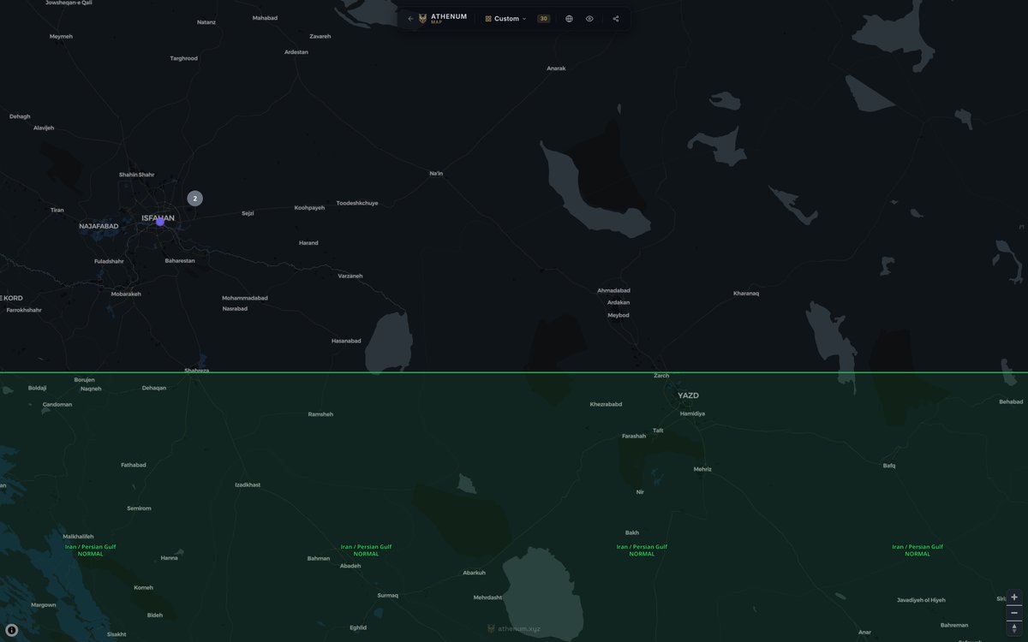1028x642 pixels.
Task: Switch map projection with globe icon
Action: [569, 19]
